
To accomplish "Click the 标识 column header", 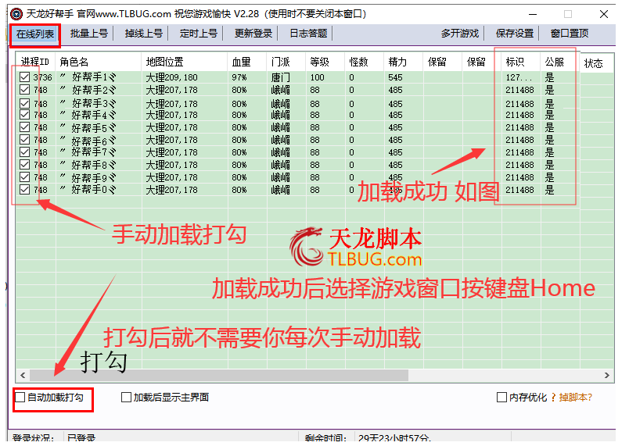I will [520, 62].
